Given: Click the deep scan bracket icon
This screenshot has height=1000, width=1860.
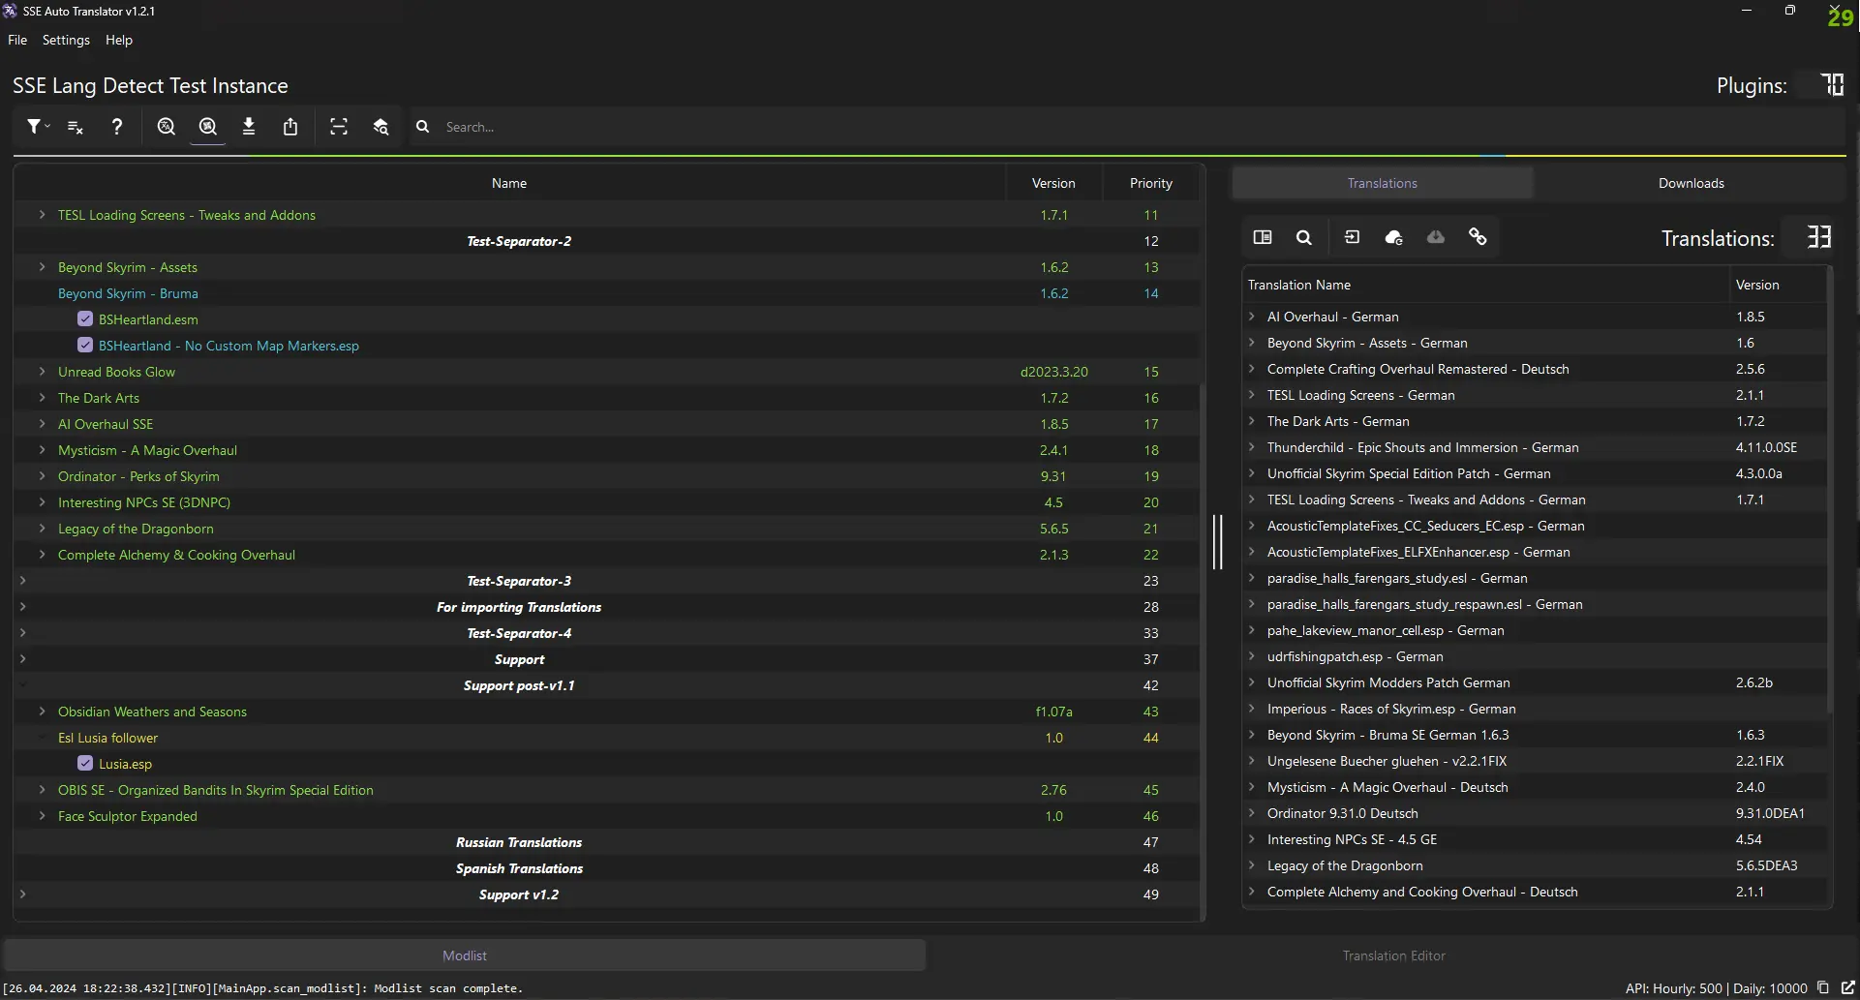Looking at the screenshot, I should coord(339,127).
